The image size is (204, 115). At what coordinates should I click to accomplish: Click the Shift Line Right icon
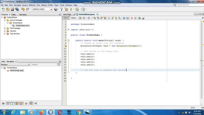[x=127, y=18]
